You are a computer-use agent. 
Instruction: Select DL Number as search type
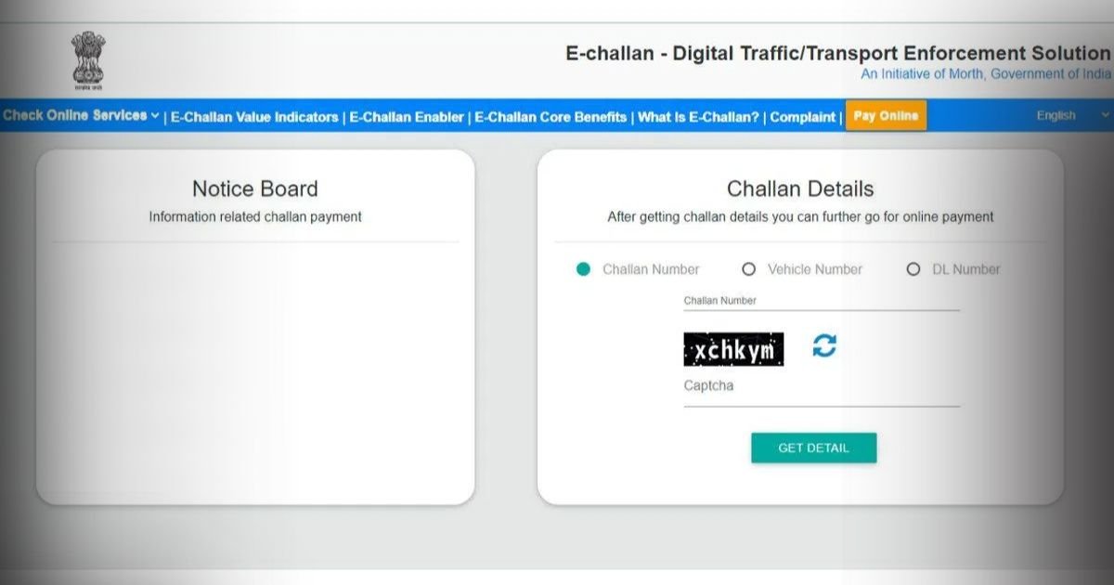pos(913,268)
